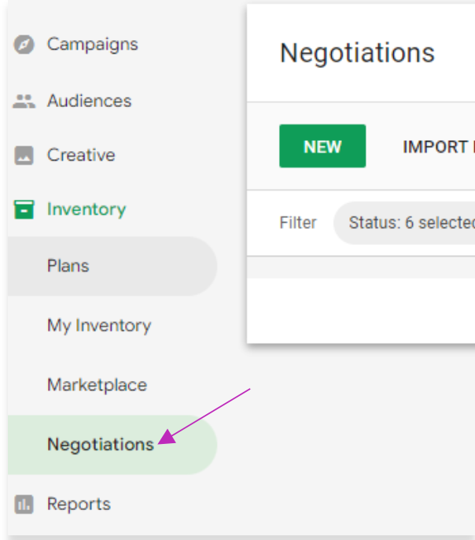This screenshot has height=540, width=475.
Task: Open the Status: 6 selected filter chip
Action: (404, 223)
